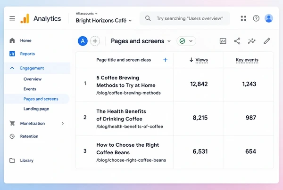The width and height of the screenshot is (283, 190).
Task: Select "The Health Benefits of Drinking Coffee"
Action: coord(121,115)
